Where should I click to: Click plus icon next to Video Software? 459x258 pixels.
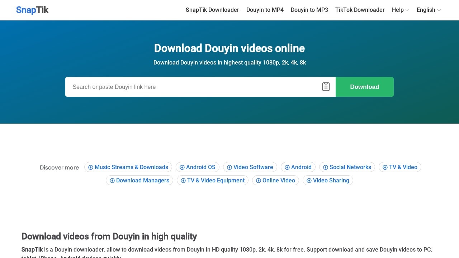tap(229, 167)
